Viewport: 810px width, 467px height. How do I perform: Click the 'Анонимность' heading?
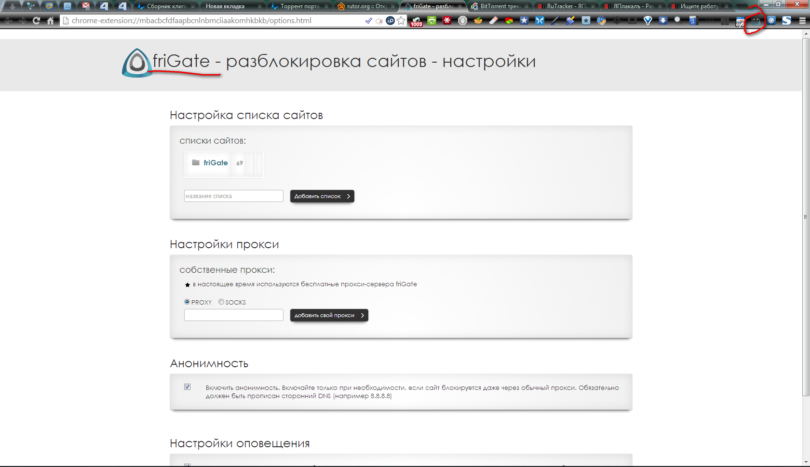tap(209, 363)
